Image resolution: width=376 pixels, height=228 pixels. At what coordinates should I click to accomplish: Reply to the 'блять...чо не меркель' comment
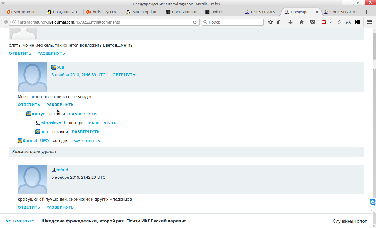tap(20, 53)
